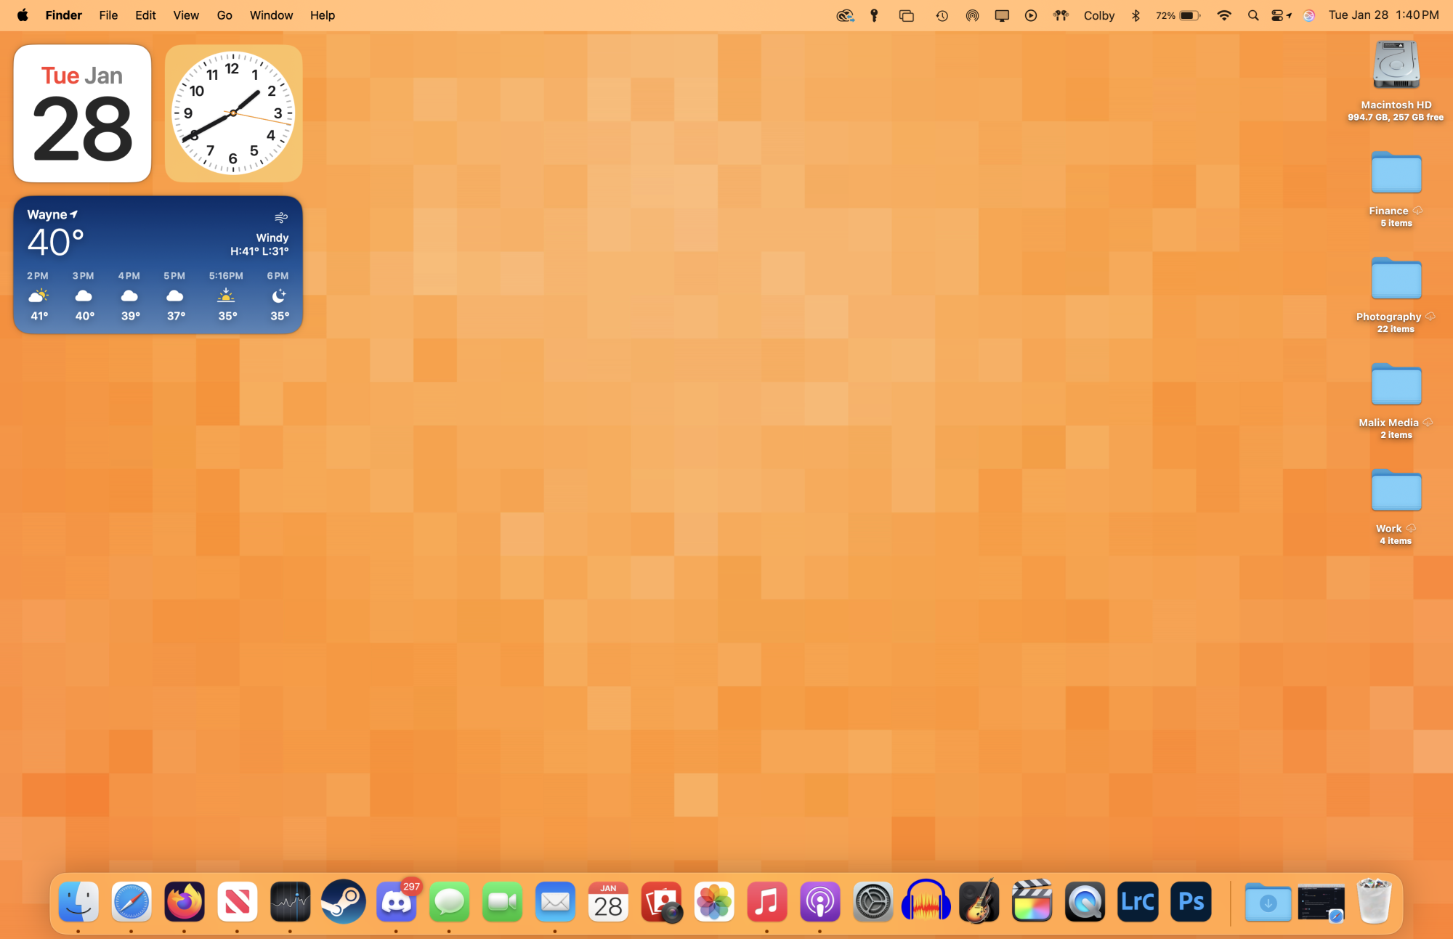Launch Steam from the Dock
Viewport: 1453px width, 939px height.
(343, 902)
